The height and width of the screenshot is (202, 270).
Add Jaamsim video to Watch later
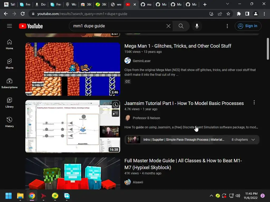115,105
